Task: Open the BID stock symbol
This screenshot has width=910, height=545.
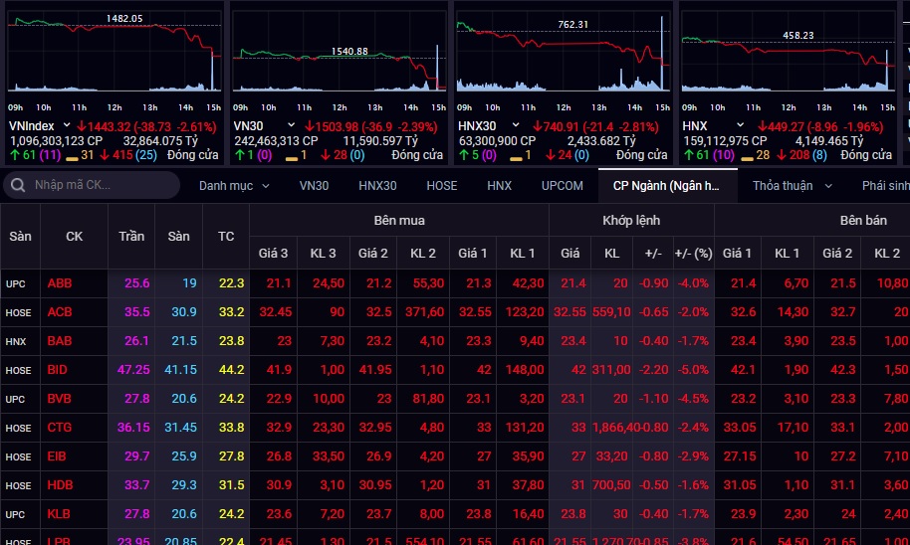Action: click(x=58, y=370)
